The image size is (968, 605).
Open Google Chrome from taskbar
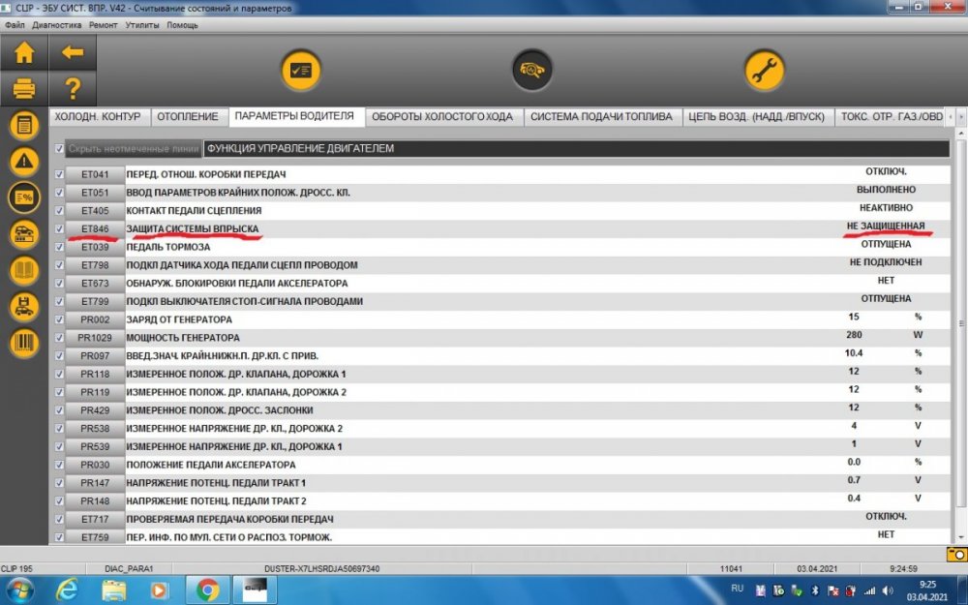[x=208, y=590]
